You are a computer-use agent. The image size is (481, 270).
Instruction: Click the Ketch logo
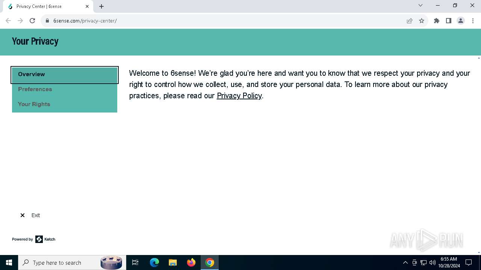pyautogui.click(x=45, y=239)
